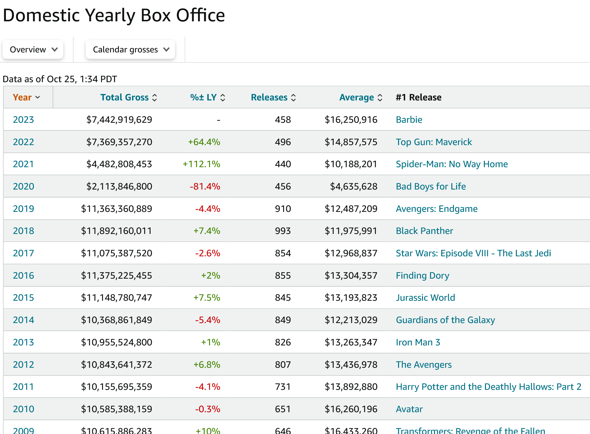Viewport: 590px width, 434px height.
Task: Open the 2023 year link
Action: [x=23, y=120]
